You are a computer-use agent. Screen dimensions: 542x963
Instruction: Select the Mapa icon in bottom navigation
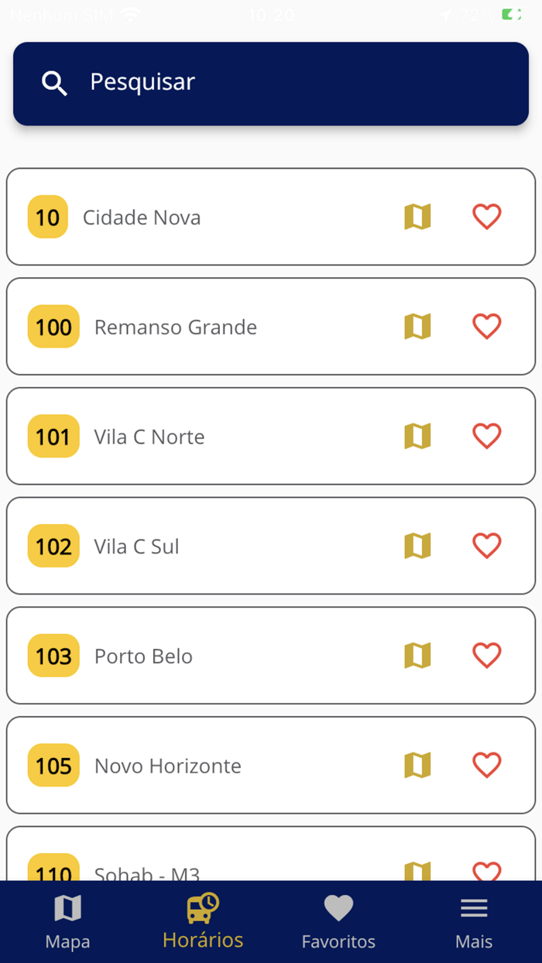[67, 907]
